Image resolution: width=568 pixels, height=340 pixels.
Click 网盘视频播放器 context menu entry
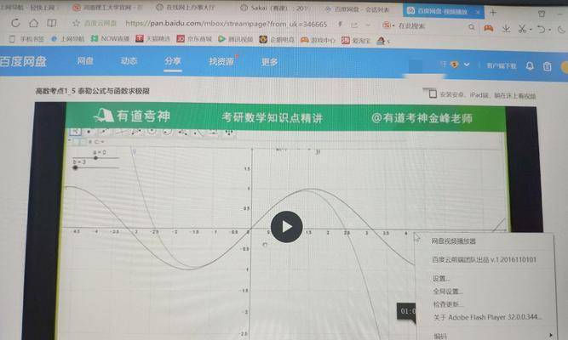pos(454,241)
